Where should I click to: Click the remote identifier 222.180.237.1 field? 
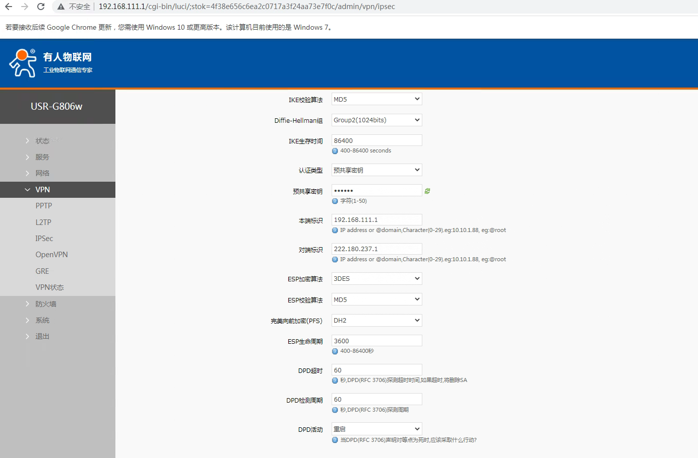point(376,249)
